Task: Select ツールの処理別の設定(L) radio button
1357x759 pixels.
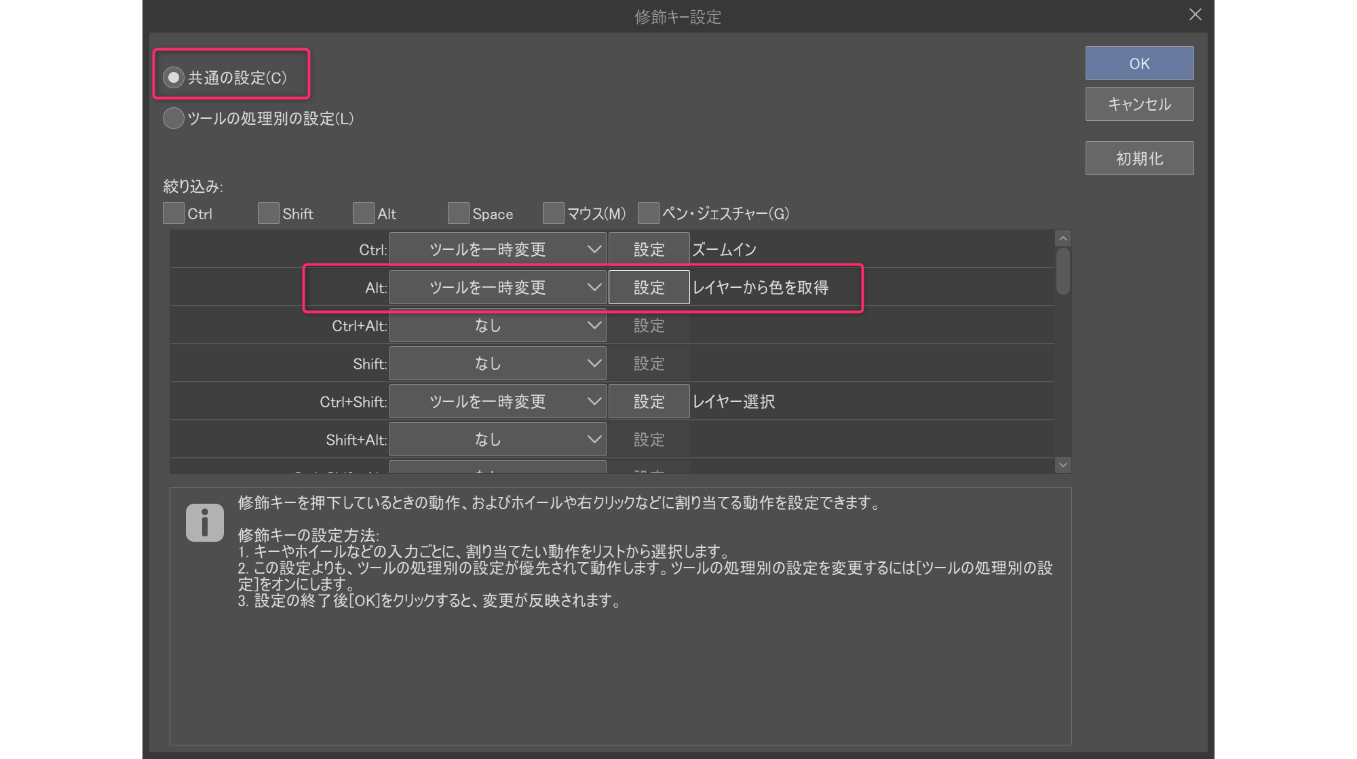Action: coord(174,118)
